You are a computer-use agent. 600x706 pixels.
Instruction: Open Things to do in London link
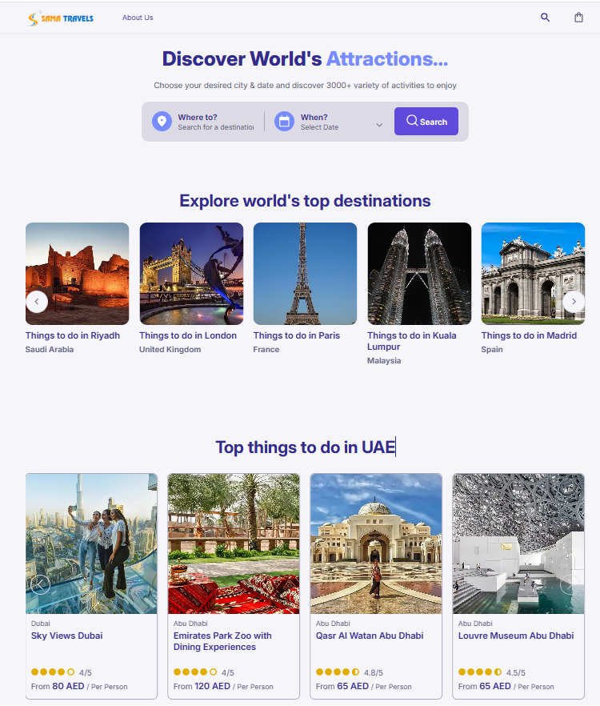click(188, 336)
